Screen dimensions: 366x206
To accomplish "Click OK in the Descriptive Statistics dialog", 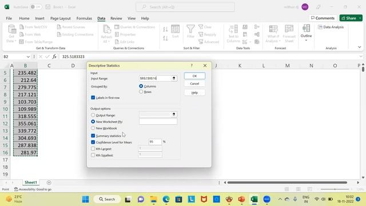I will (x=194, y=76).
